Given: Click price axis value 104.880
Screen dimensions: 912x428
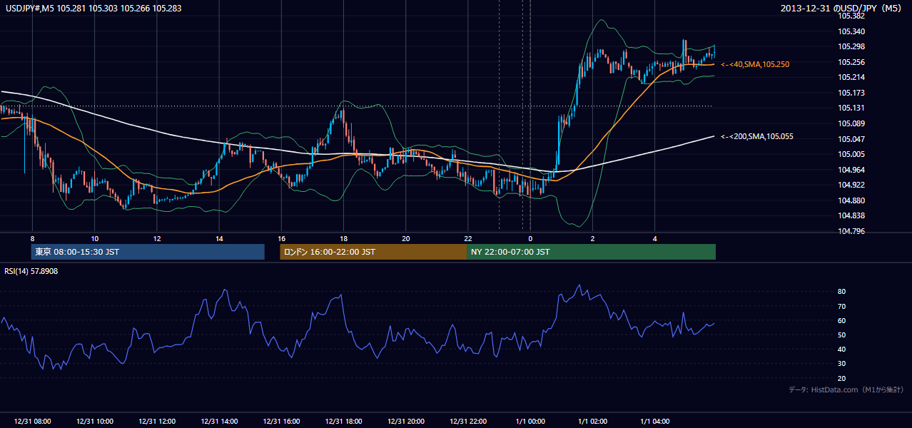Looking at the screenshot, I should tap(851, 200).
